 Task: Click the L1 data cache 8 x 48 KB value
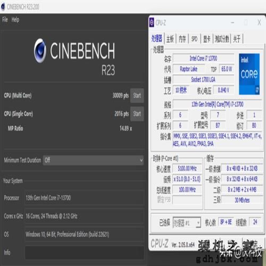pyautogui.click(x=242, y=169)
